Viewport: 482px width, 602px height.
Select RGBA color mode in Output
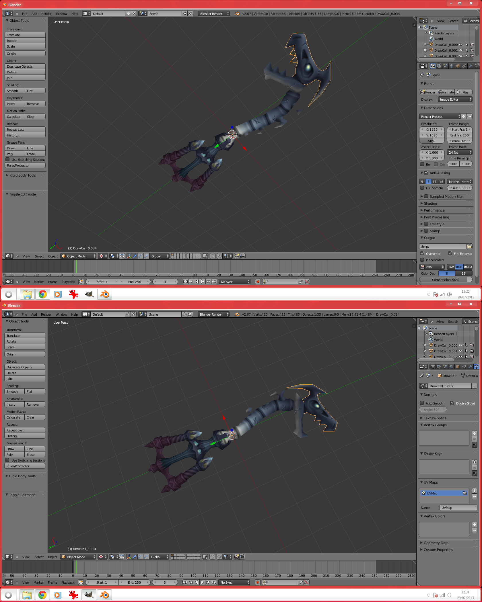click(468, 267)
